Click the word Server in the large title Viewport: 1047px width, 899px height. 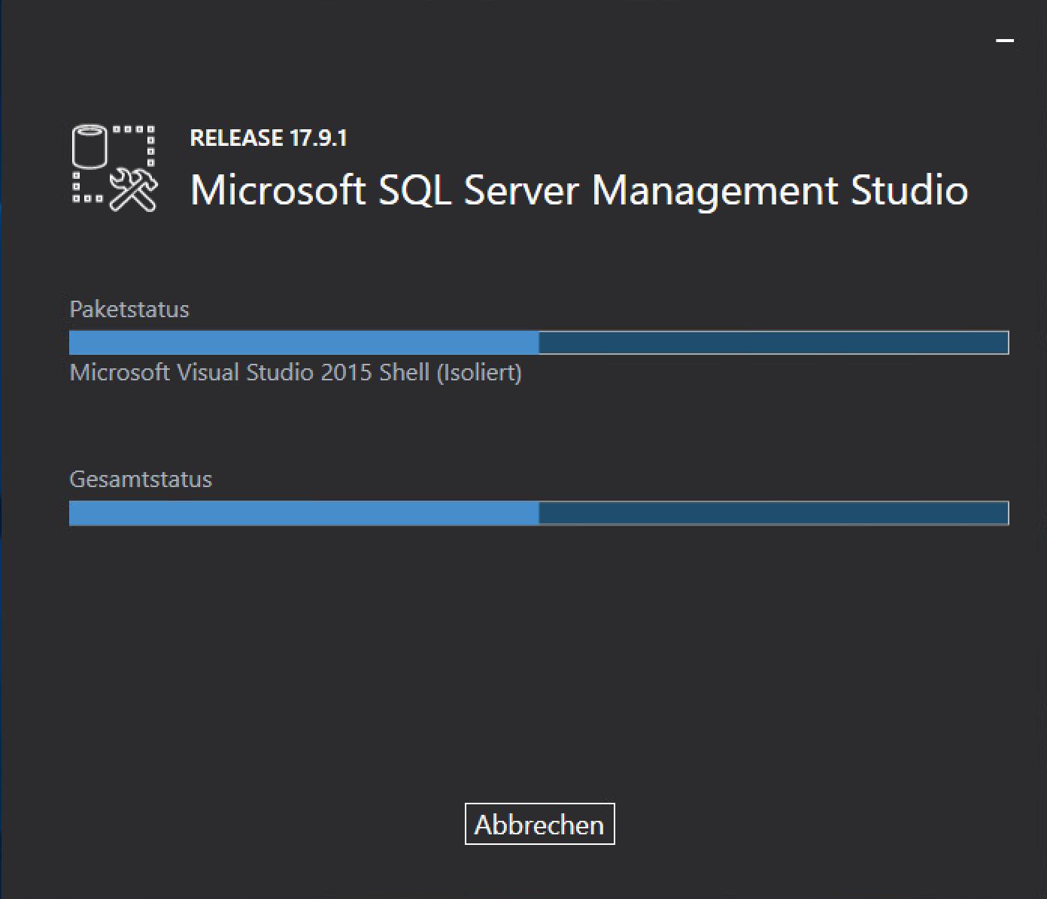click(x=521, y=189)
